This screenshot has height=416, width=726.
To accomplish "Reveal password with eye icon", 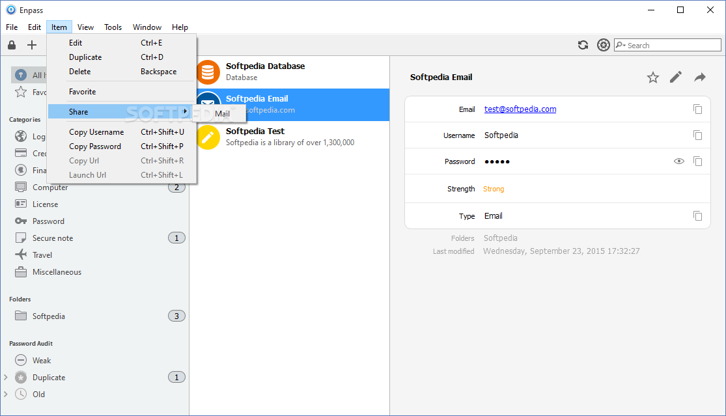I will pos(678,161).
